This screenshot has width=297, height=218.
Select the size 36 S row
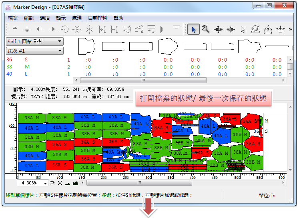(x=146, y=60)
